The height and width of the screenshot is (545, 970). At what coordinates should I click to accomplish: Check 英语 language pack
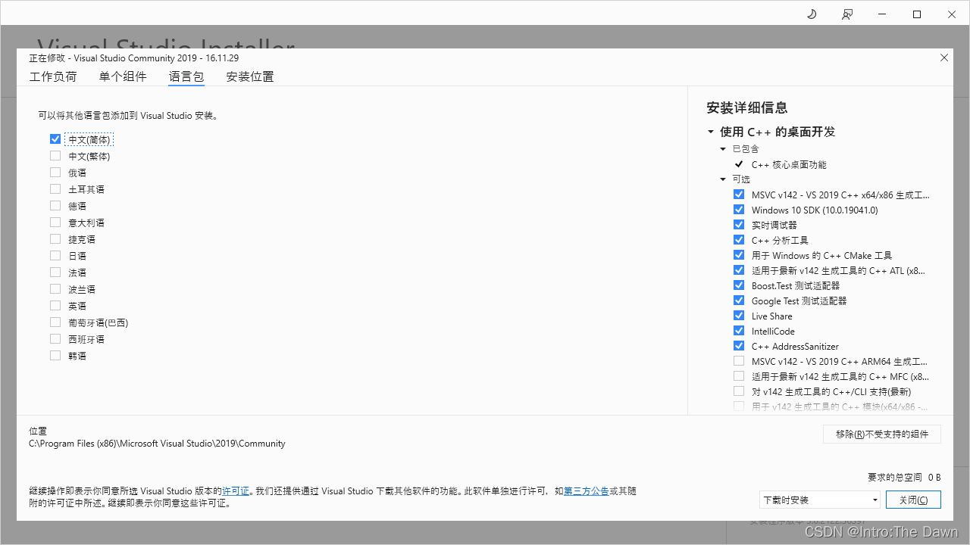(55, 306)
